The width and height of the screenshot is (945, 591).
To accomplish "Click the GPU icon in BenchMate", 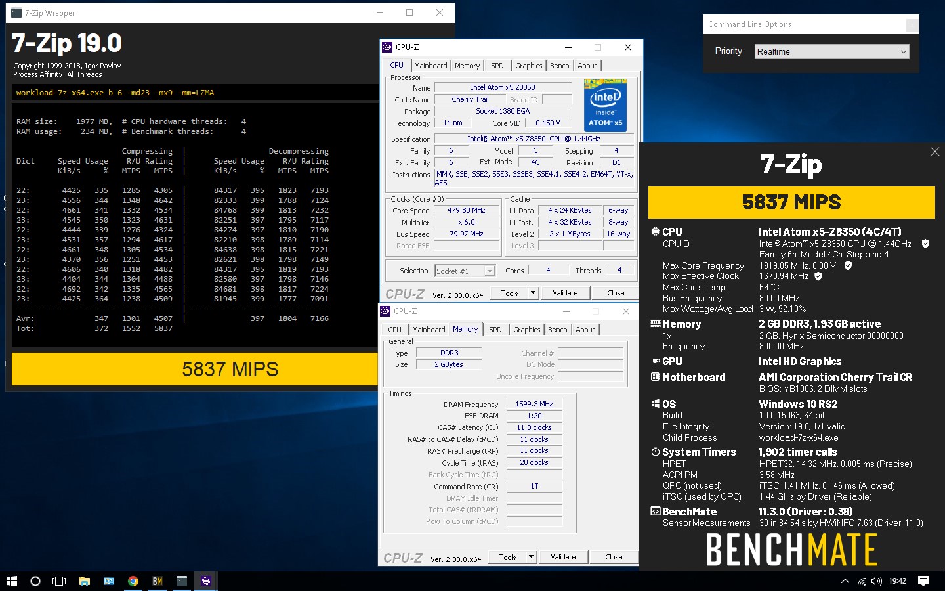I will (655, 361).
